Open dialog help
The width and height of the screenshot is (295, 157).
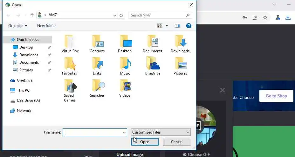(x=189, y=26)
